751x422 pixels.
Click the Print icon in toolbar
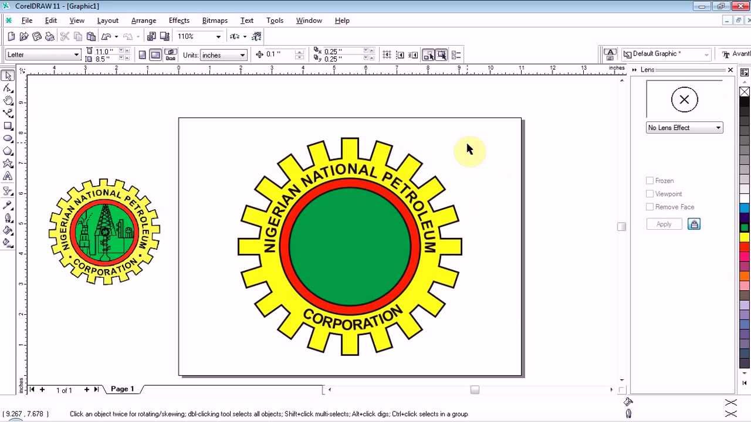coord(50,36)
